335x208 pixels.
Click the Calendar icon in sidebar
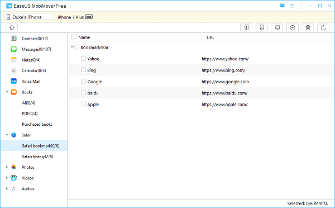pos(13,70)
